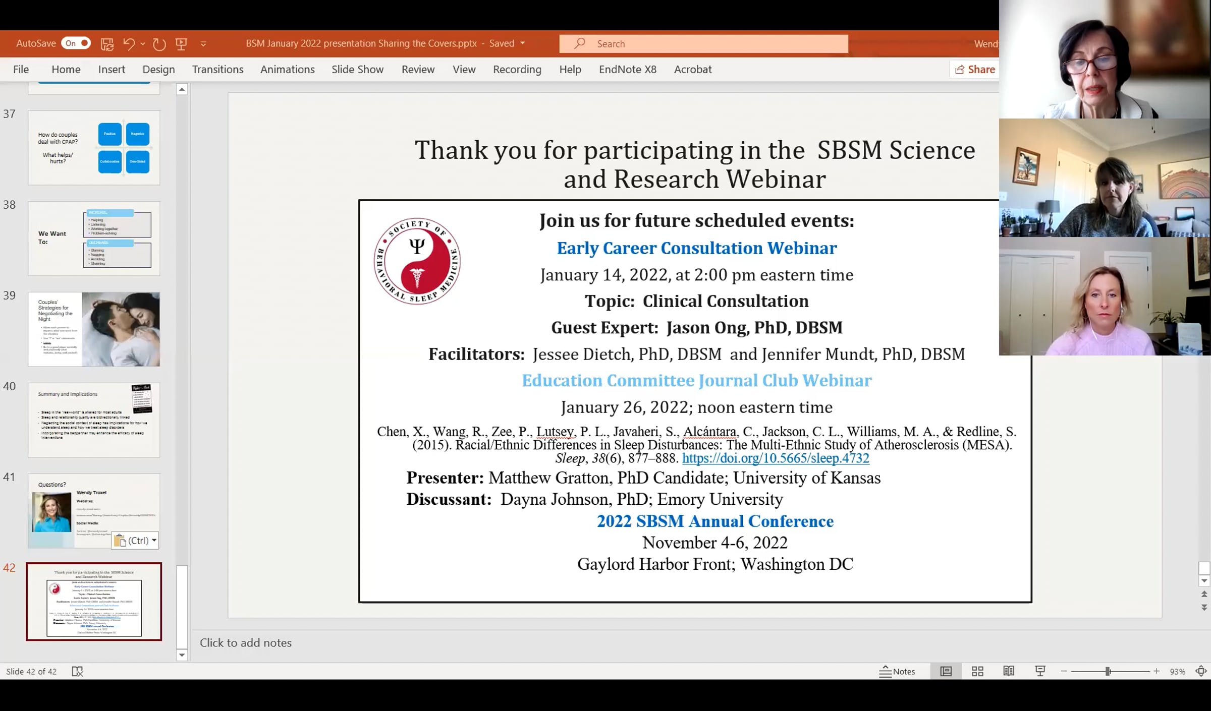Screen dimensions: 1211x711
Task: Toggle the Notes pane button
Action: pos(897,671)
